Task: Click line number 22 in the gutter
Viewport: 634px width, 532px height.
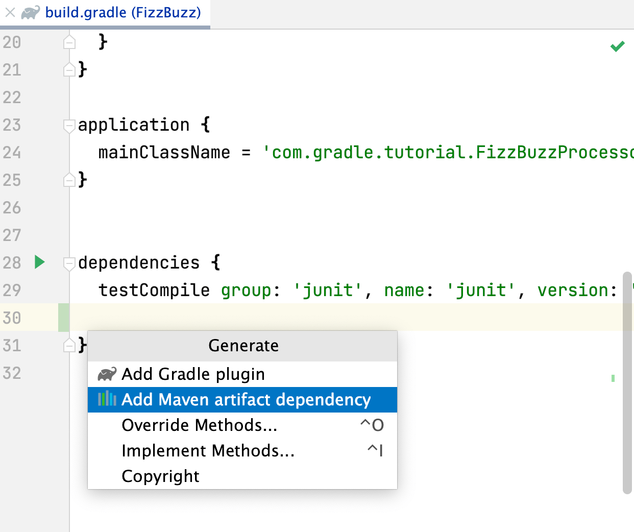Action: pos(12,98)
